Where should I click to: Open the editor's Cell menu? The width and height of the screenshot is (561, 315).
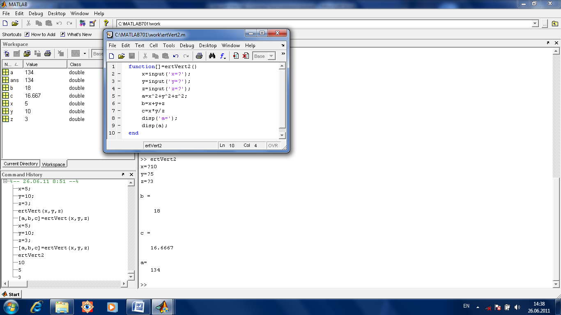click(x=154, y=46)
